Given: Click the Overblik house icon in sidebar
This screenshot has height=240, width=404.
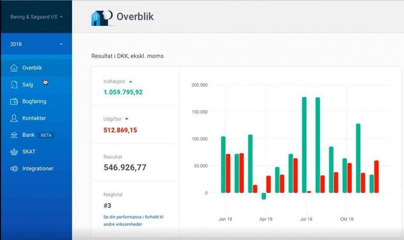Looking at the screenshot, I should (14, 68).
